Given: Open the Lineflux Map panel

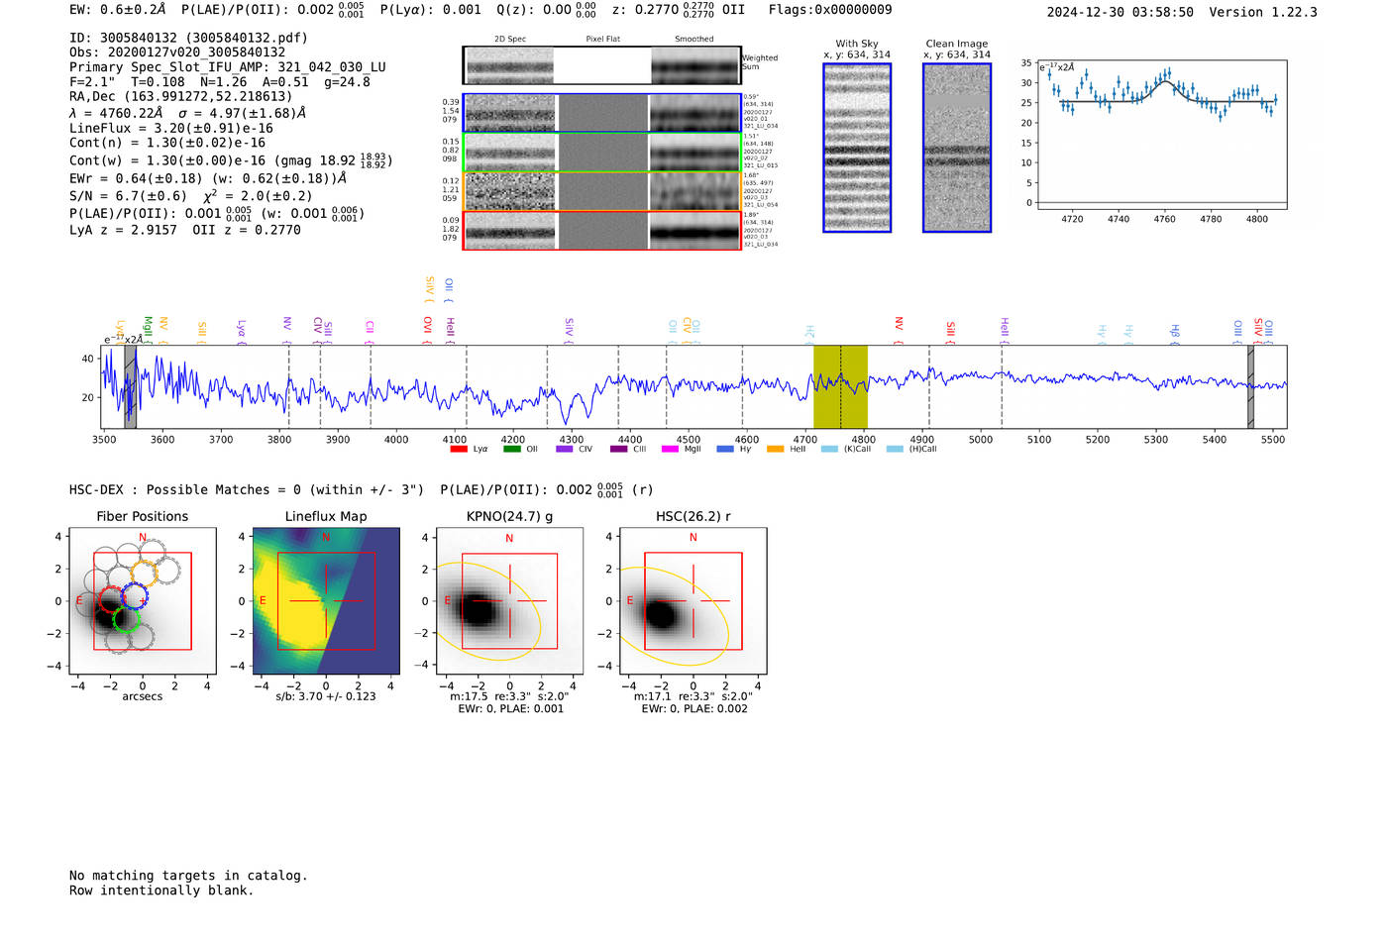Looking at the screenshot, I should [x=326, y=600].
